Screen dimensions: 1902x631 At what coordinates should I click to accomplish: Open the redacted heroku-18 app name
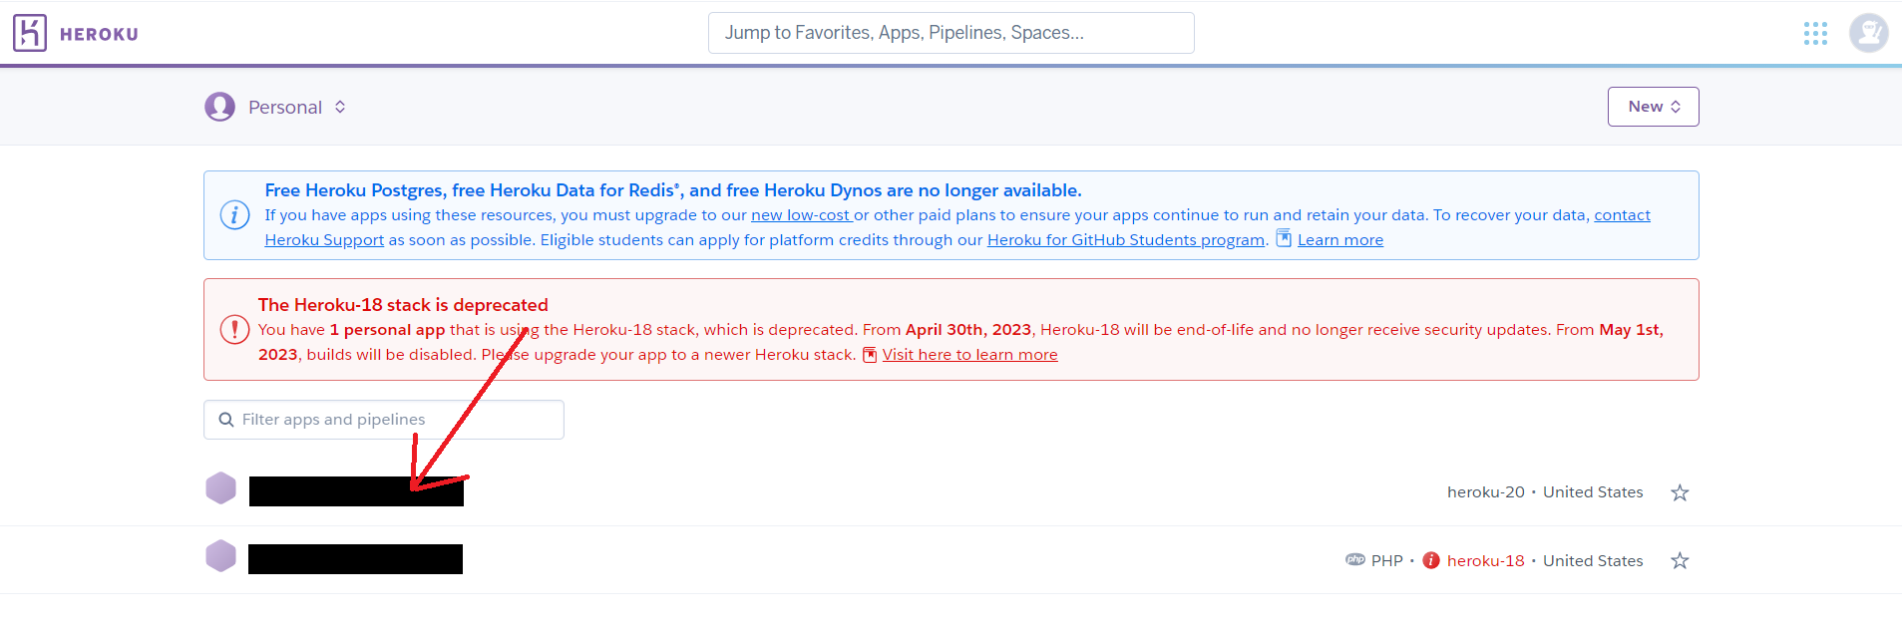(x=355, y=559)
